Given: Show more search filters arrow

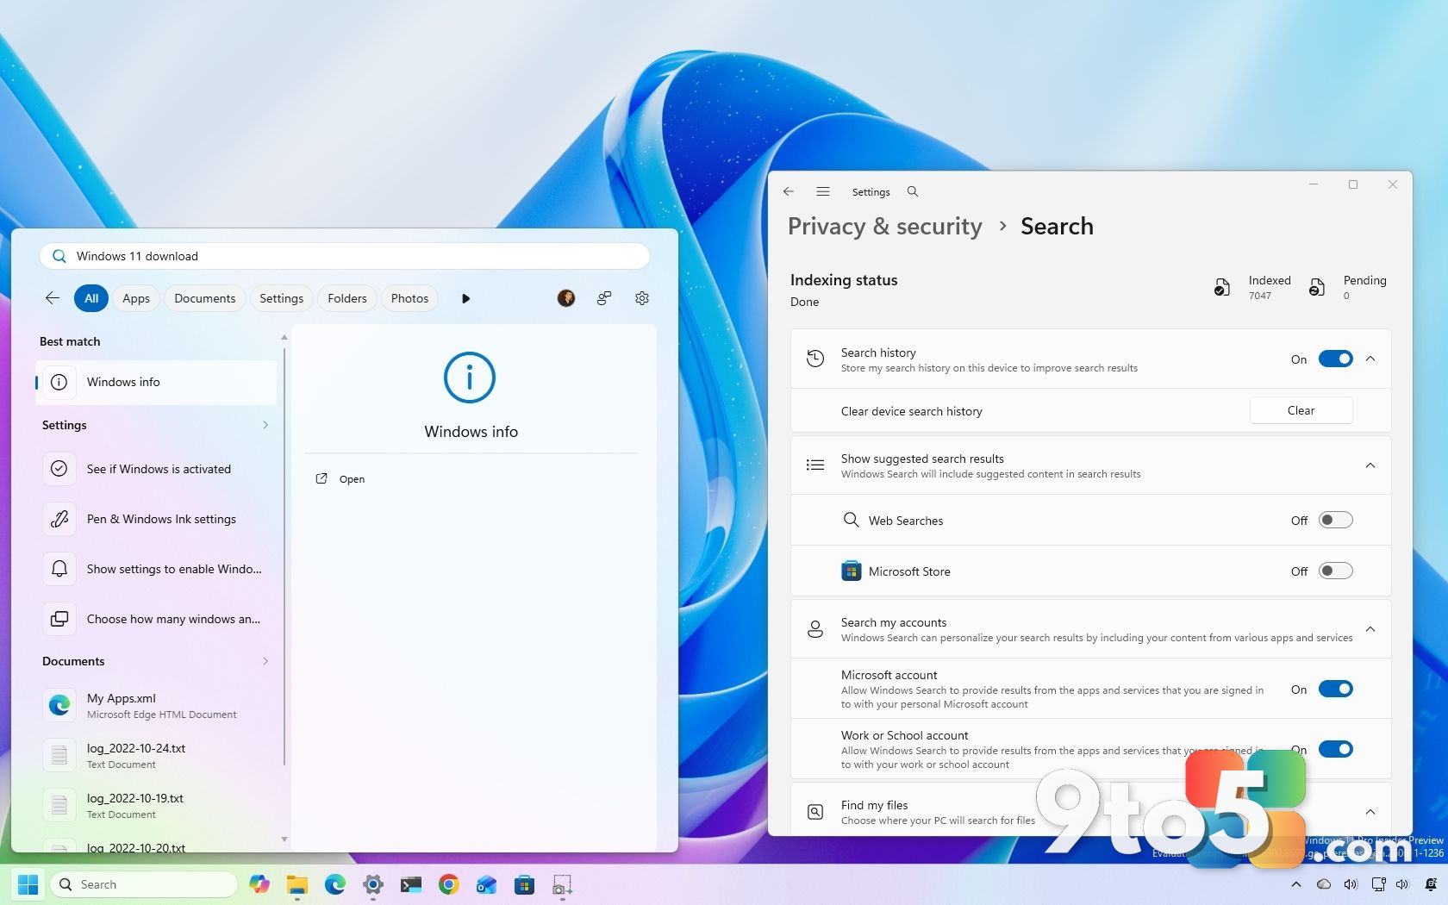Looking at the screenshot, I should coord(465,298).
